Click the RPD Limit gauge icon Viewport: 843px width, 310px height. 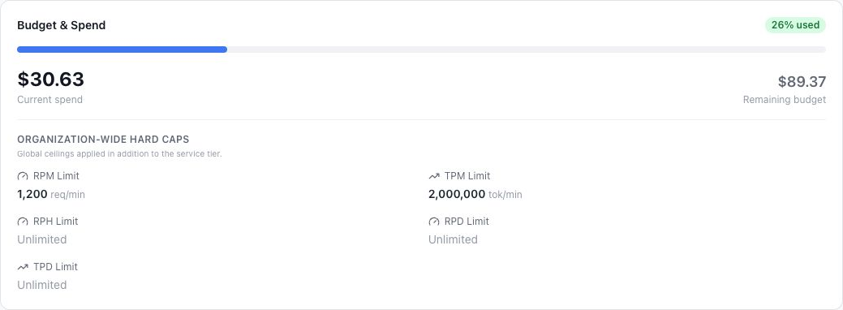[x=434, y=222]
